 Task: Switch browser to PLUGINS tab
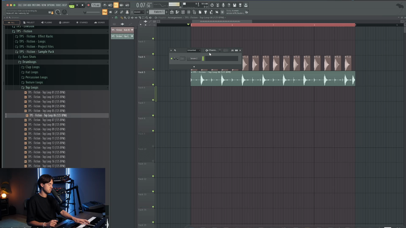(x=46, y=23)
